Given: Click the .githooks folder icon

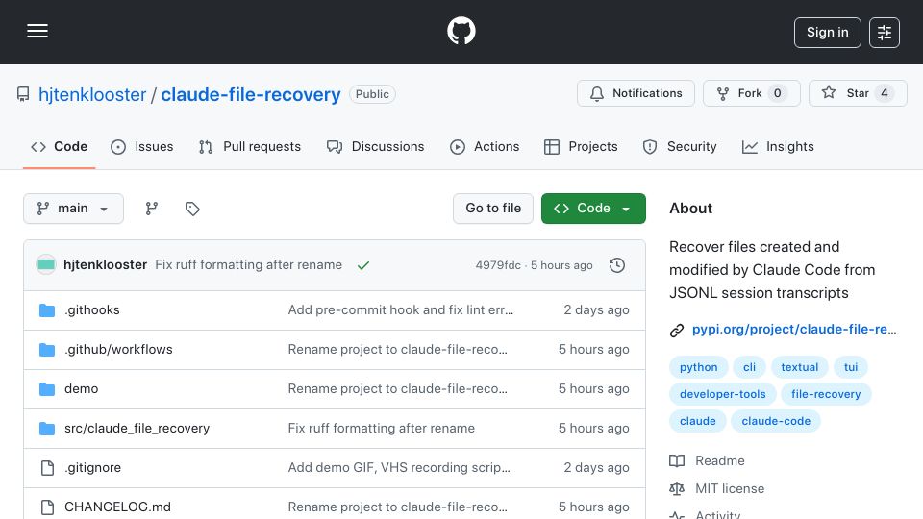Looking at the screenshot, I should click(47, 310).
